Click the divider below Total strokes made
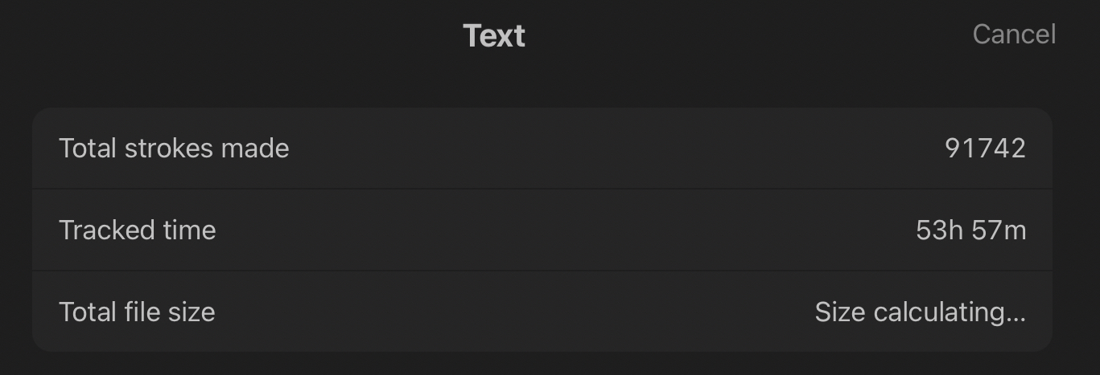The width and height of the screenshot is (1100, 375). (x=542, y=189)
